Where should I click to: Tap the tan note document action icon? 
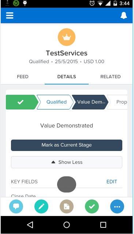(67, 206)
